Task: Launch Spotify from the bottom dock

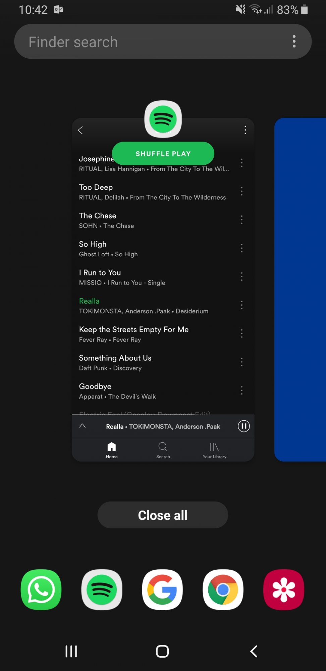Action: pyautogui.click(x=102, y=589)
